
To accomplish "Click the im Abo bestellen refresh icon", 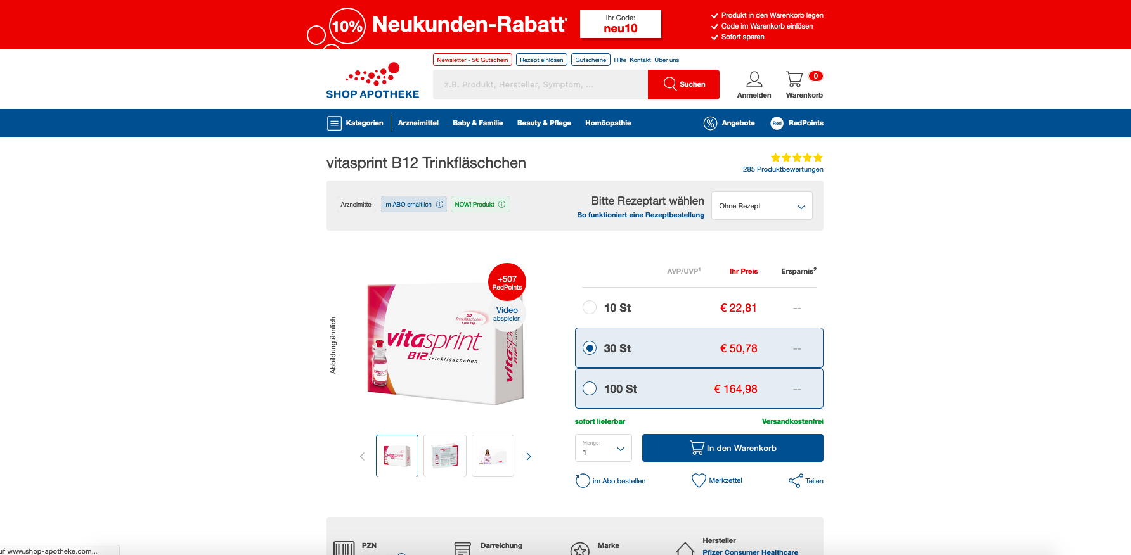I will 583,481.
